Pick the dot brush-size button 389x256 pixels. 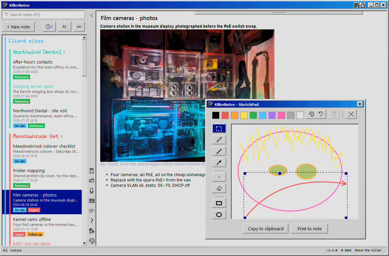pyautogui.click(x=219, y=177)
